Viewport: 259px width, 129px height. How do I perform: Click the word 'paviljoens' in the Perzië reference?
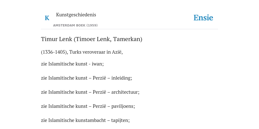point(122,106)
